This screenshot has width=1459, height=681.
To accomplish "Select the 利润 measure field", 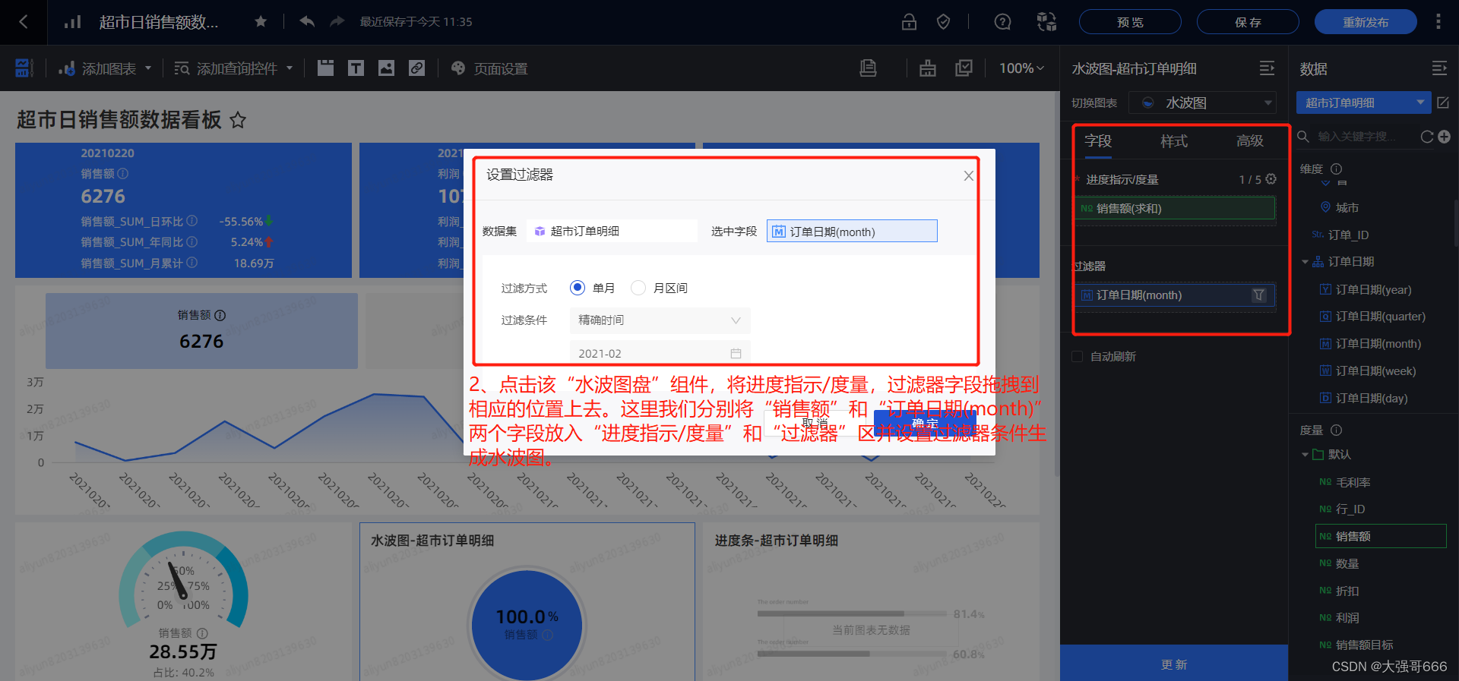I will [1347, 618].
